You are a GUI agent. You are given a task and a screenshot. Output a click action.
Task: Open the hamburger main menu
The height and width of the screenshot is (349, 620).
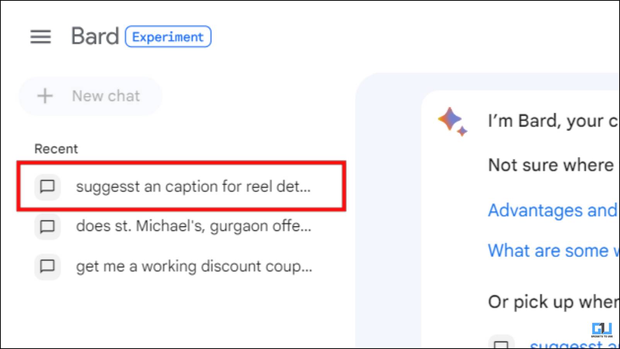(41, 37)
